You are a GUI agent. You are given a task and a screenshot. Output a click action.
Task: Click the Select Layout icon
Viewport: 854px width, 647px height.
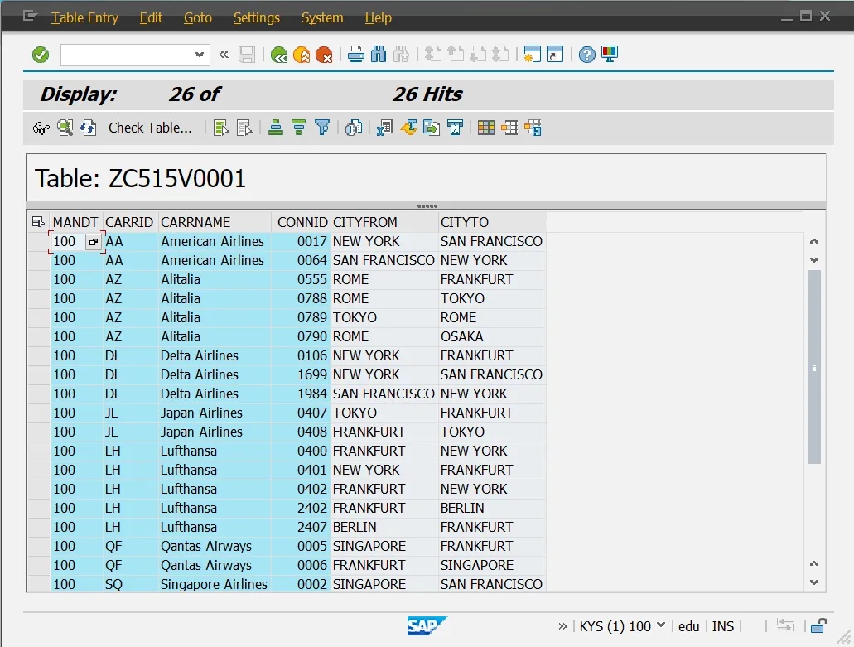[x=509, y=128]
